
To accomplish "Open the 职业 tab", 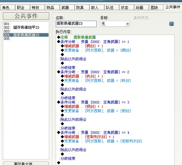I will (x=23, y=7).
